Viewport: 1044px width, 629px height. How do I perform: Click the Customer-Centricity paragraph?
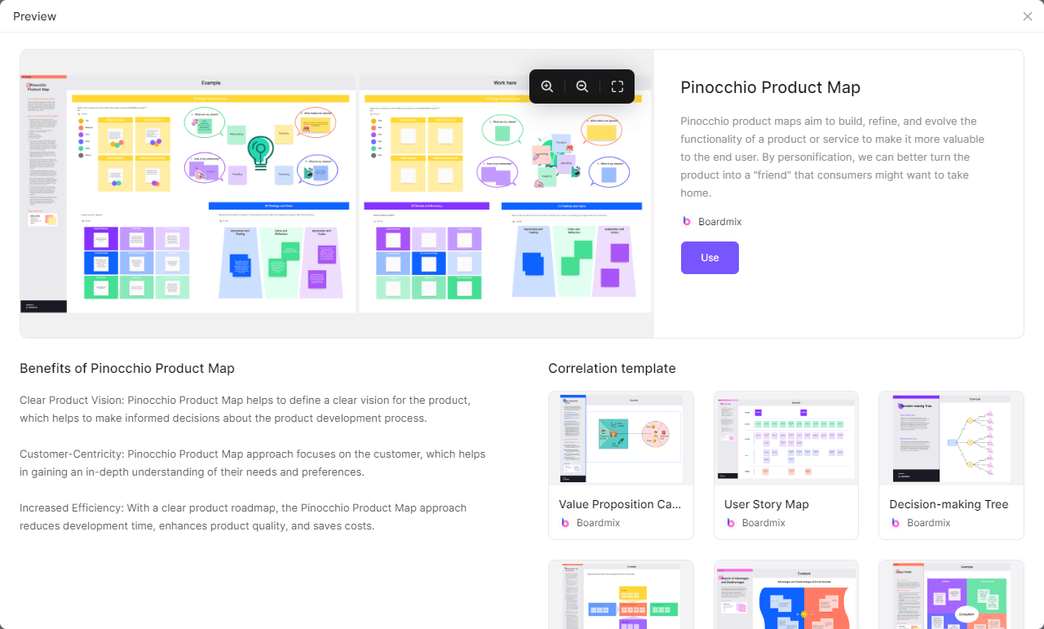pos(253,463)
